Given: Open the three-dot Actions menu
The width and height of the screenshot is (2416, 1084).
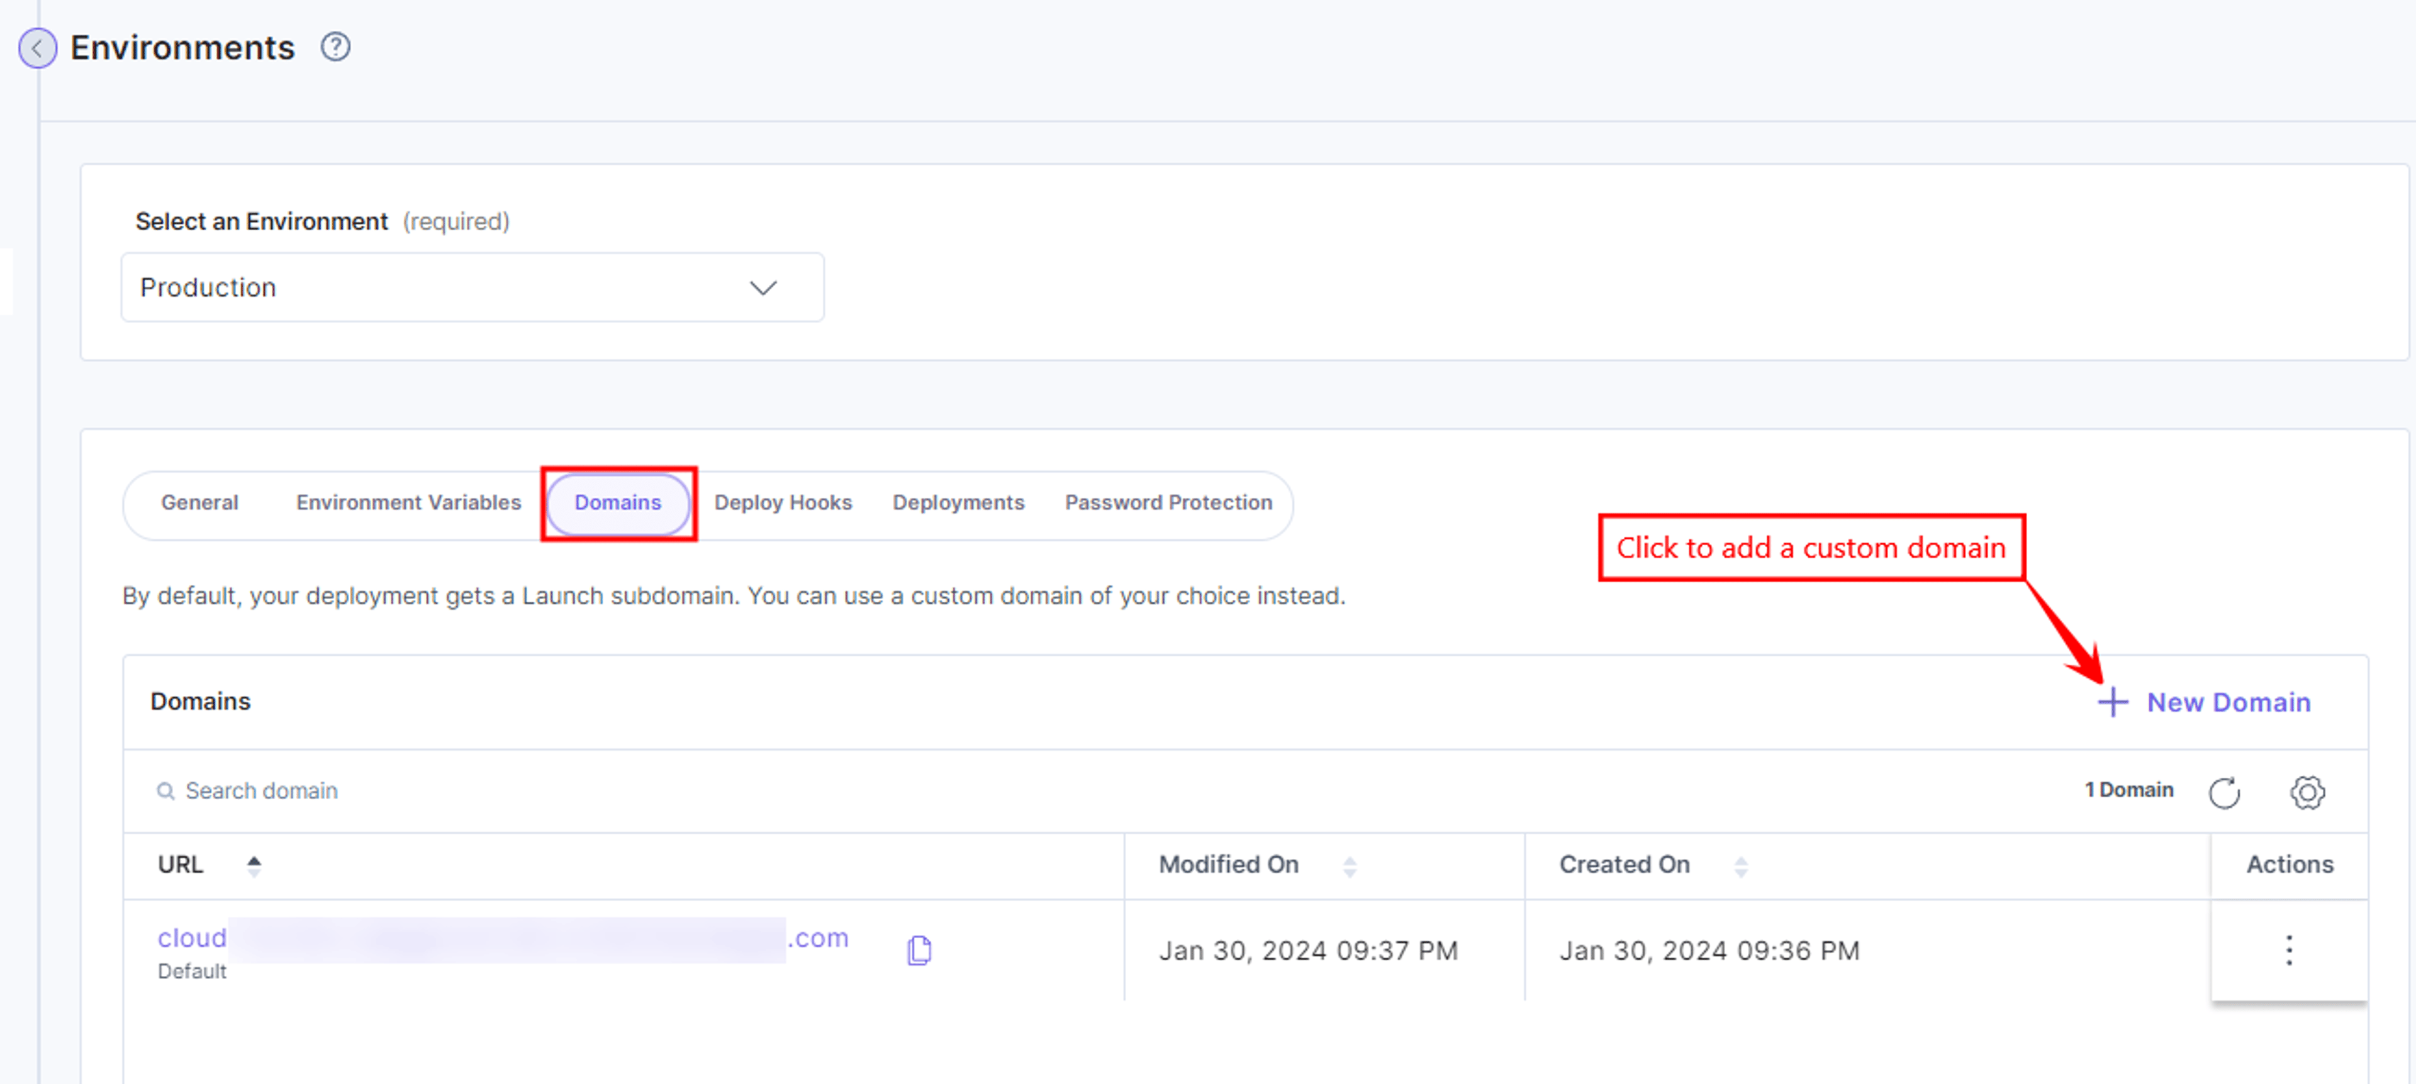Looking at the screenshot, I should click(2288, 950).
